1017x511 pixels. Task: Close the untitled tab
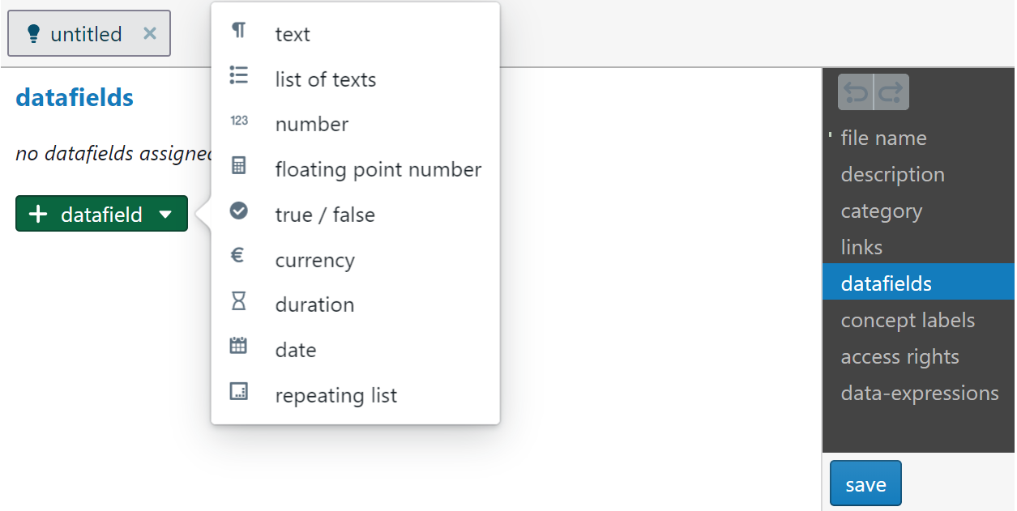[150, 33]
